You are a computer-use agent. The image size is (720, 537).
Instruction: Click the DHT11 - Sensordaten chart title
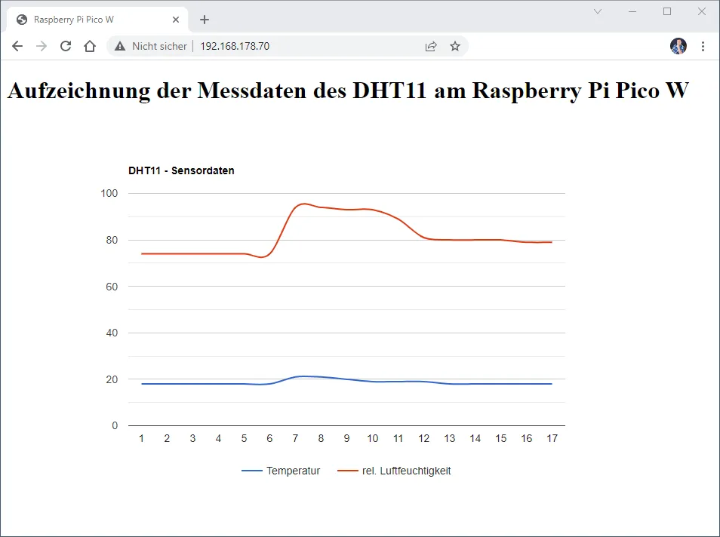pos(182,170)
